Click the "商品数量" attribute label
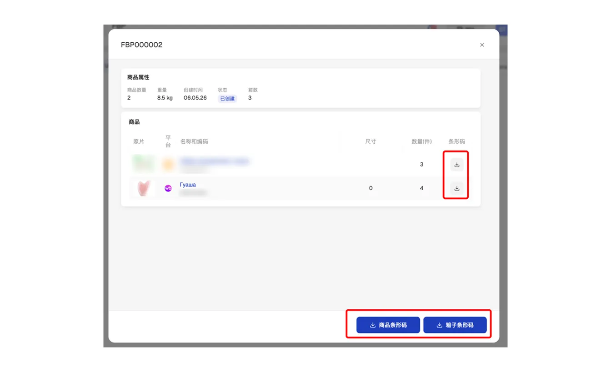 137,90
